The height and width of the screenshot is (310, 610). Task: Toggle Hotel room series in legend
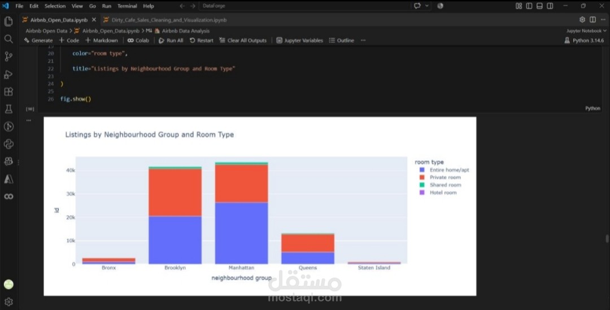coord(438,193)
